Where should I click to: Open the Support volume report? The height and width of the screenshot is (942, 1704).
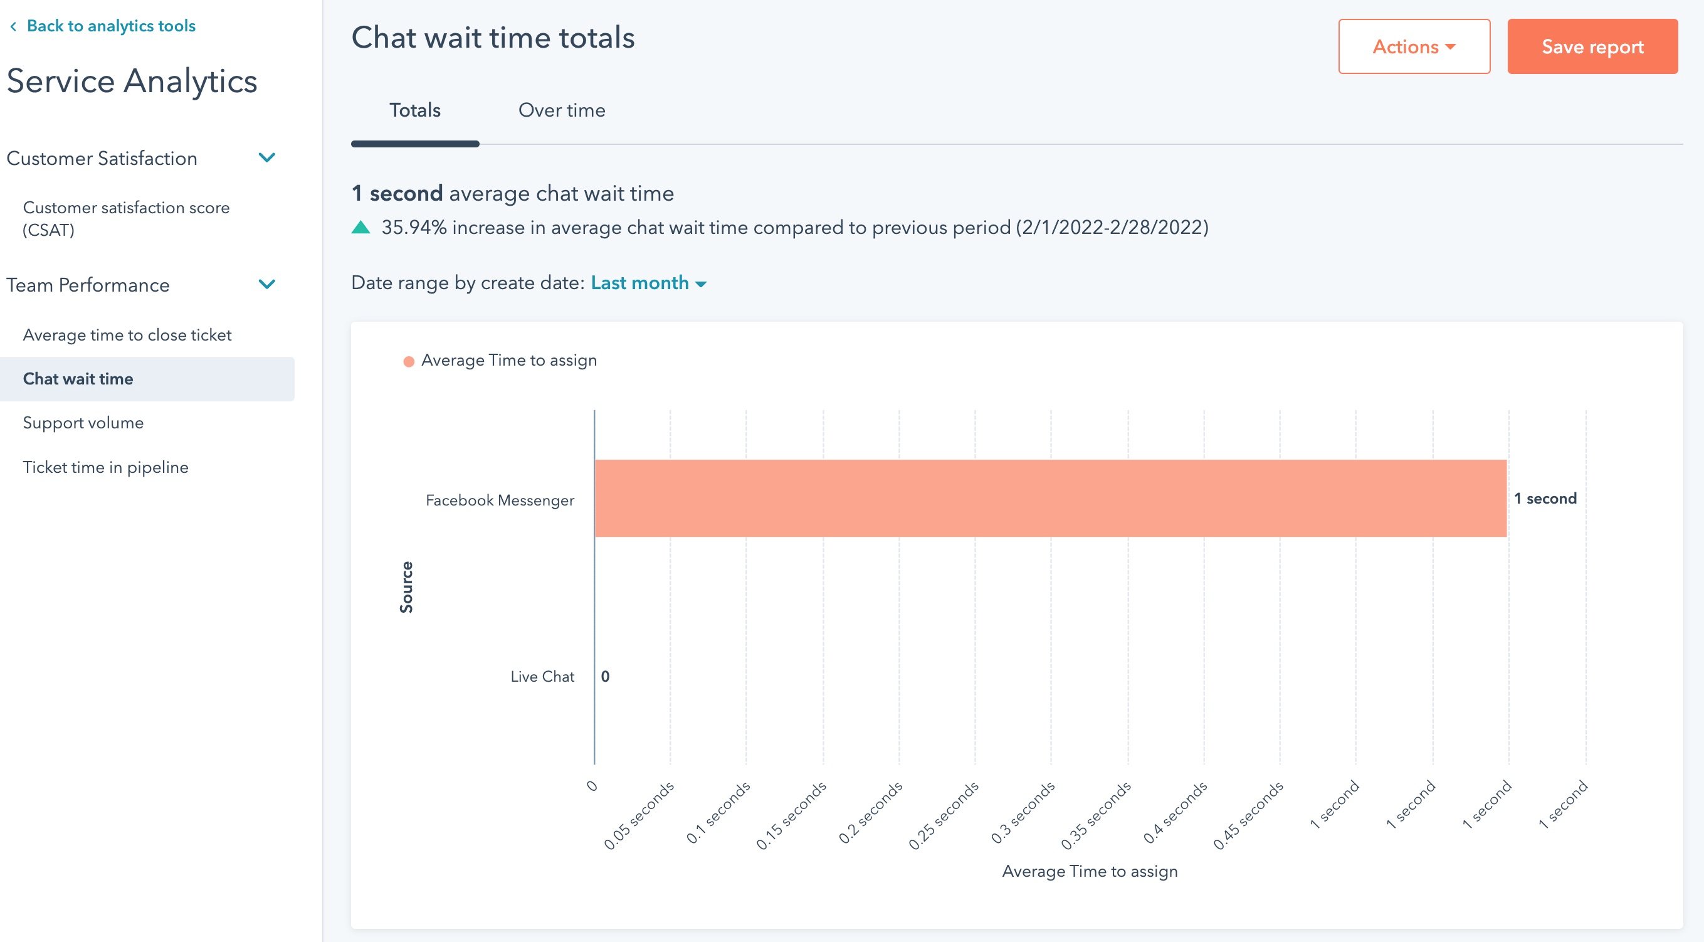click(x=83, y=422)
